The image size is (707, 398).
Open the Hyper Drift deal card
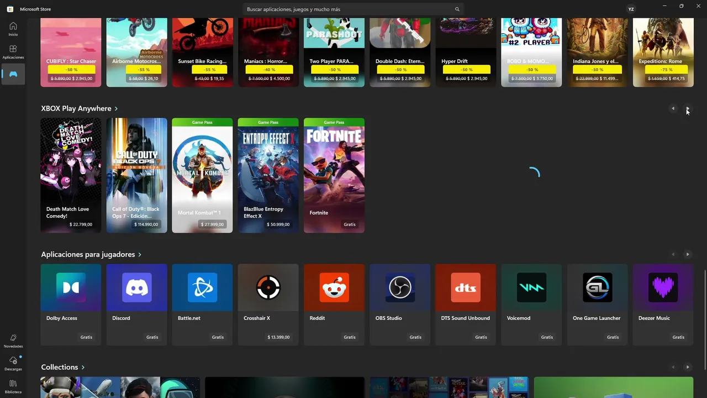pyautogui.click(x=466, y=53)
